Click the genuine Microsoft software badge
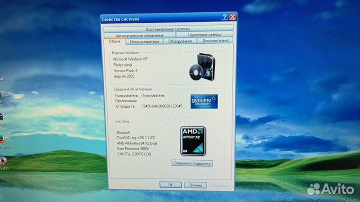Viewport: 360px width, 202px height. click(x=203, y=100)
